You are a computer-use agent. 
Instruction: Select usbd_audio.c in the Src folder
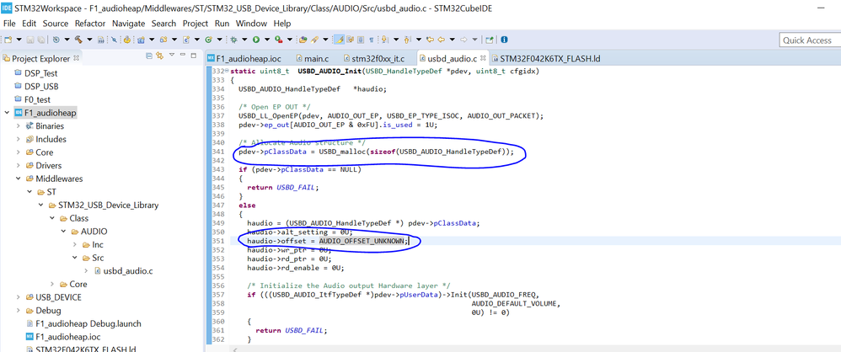127,271
